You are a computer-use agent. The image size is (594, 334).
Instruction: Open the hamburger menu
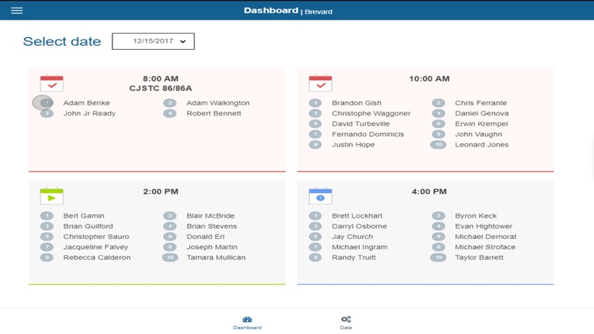point(17,10)
